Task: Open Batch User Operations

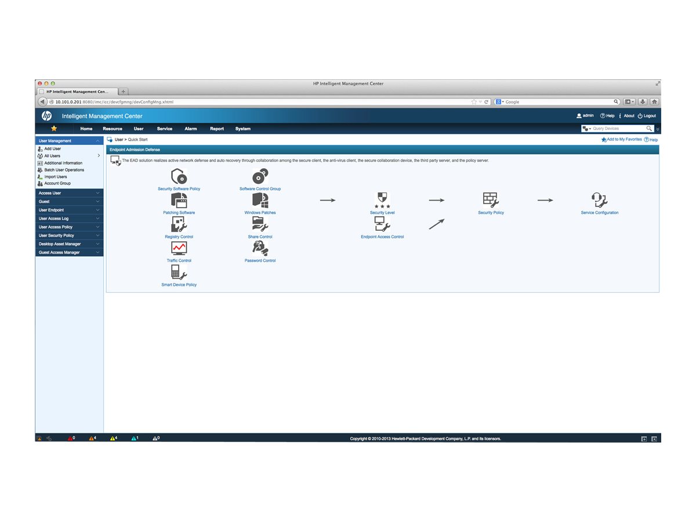Action: tap(64, 170)
